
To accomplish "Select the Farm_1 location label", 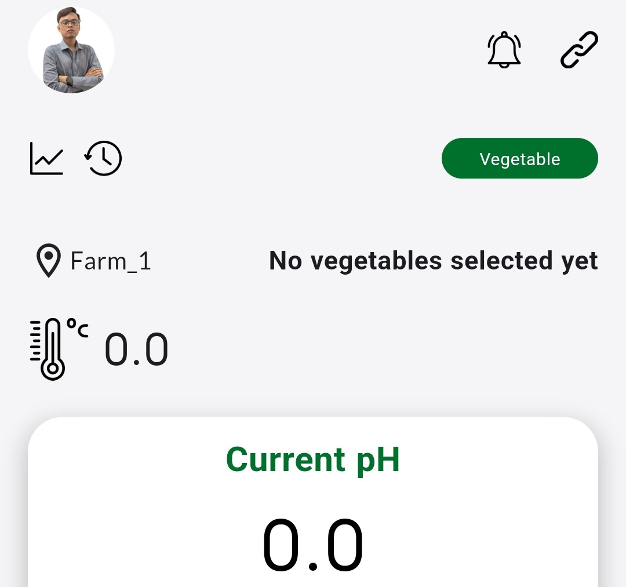I will 111,261.
